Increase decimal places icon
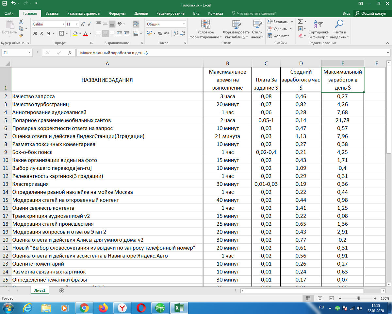392x314 pixels. click(176, 33)
